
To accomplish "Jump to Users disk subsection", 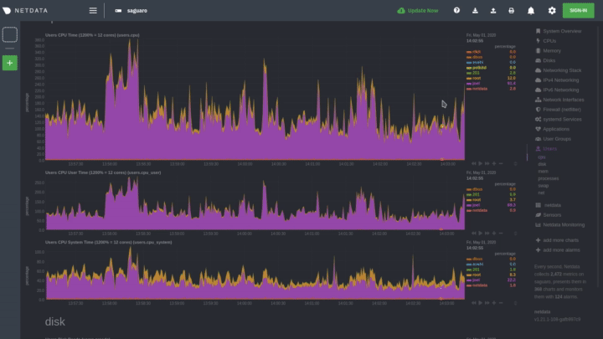I will click(542, 164).
